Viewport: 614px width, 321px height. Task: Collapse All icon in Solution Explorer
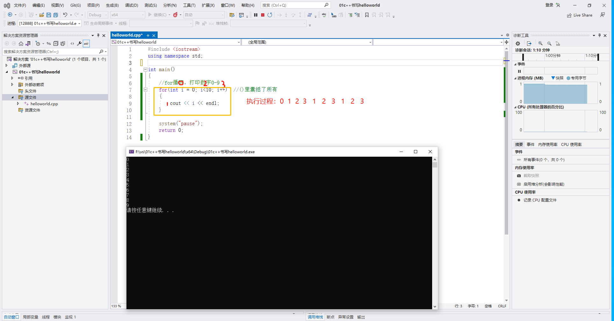click(56, 44)
